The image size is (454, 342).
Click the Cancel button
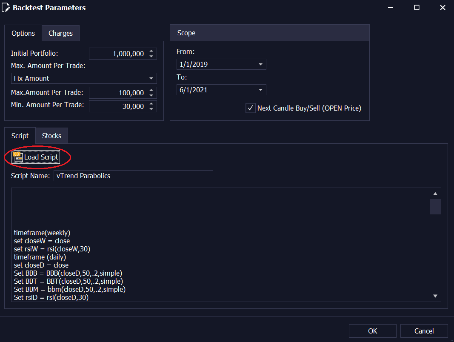click(424, 331)
